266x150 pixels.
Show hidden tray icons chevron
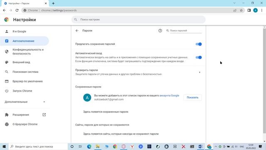[x=216, y=147]
